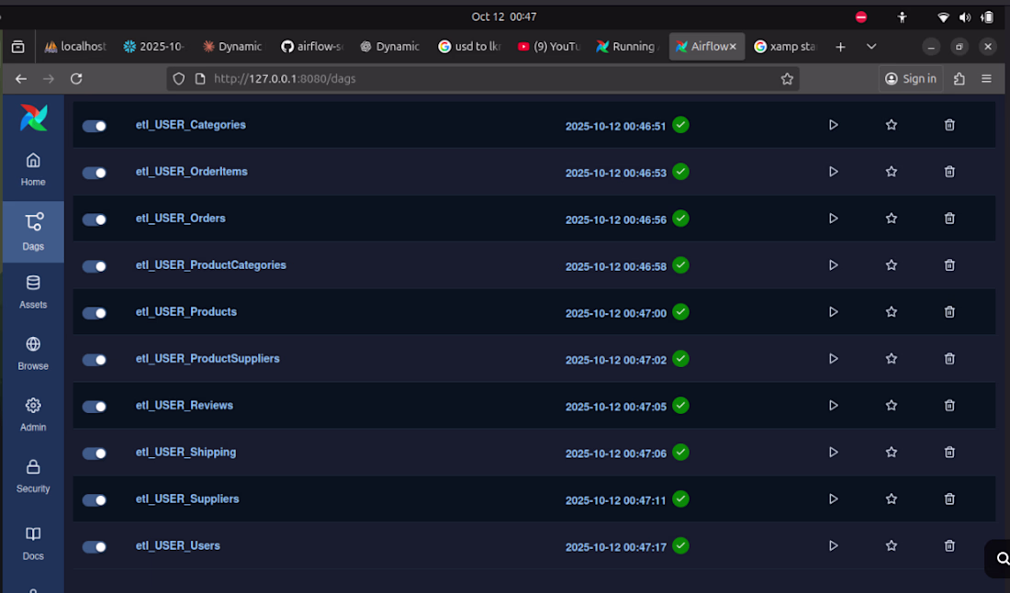Trigger the etl_USER_ProductCategories DAG run
1010x593 pixels.
point(833,265)
